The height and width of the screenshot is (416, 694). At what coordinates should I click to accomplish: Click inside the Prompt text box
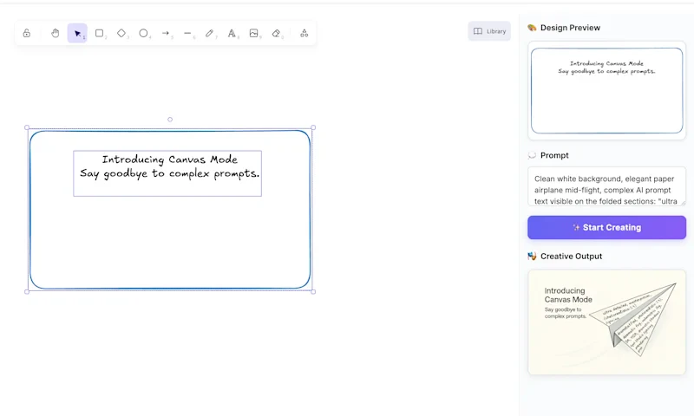click(606, 186)
